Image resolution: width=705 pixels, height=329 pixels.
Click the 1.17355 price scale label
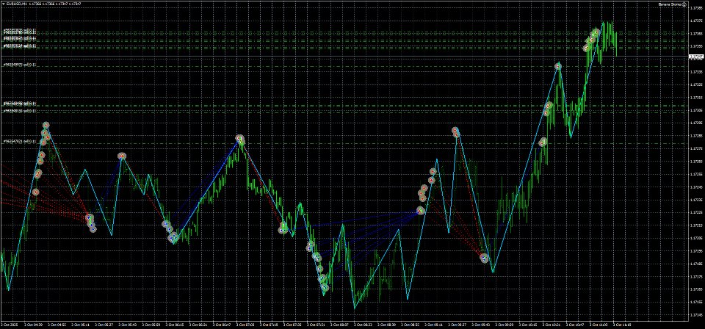pos(696,46)
